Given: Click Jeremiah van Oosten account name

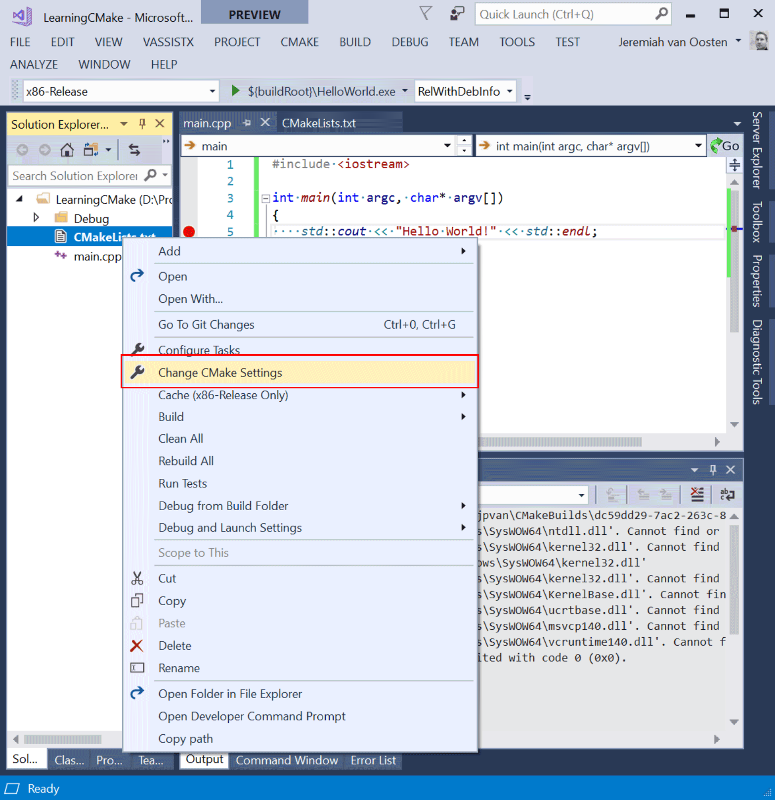Looking at the screenshot, I should click(673, 42).
